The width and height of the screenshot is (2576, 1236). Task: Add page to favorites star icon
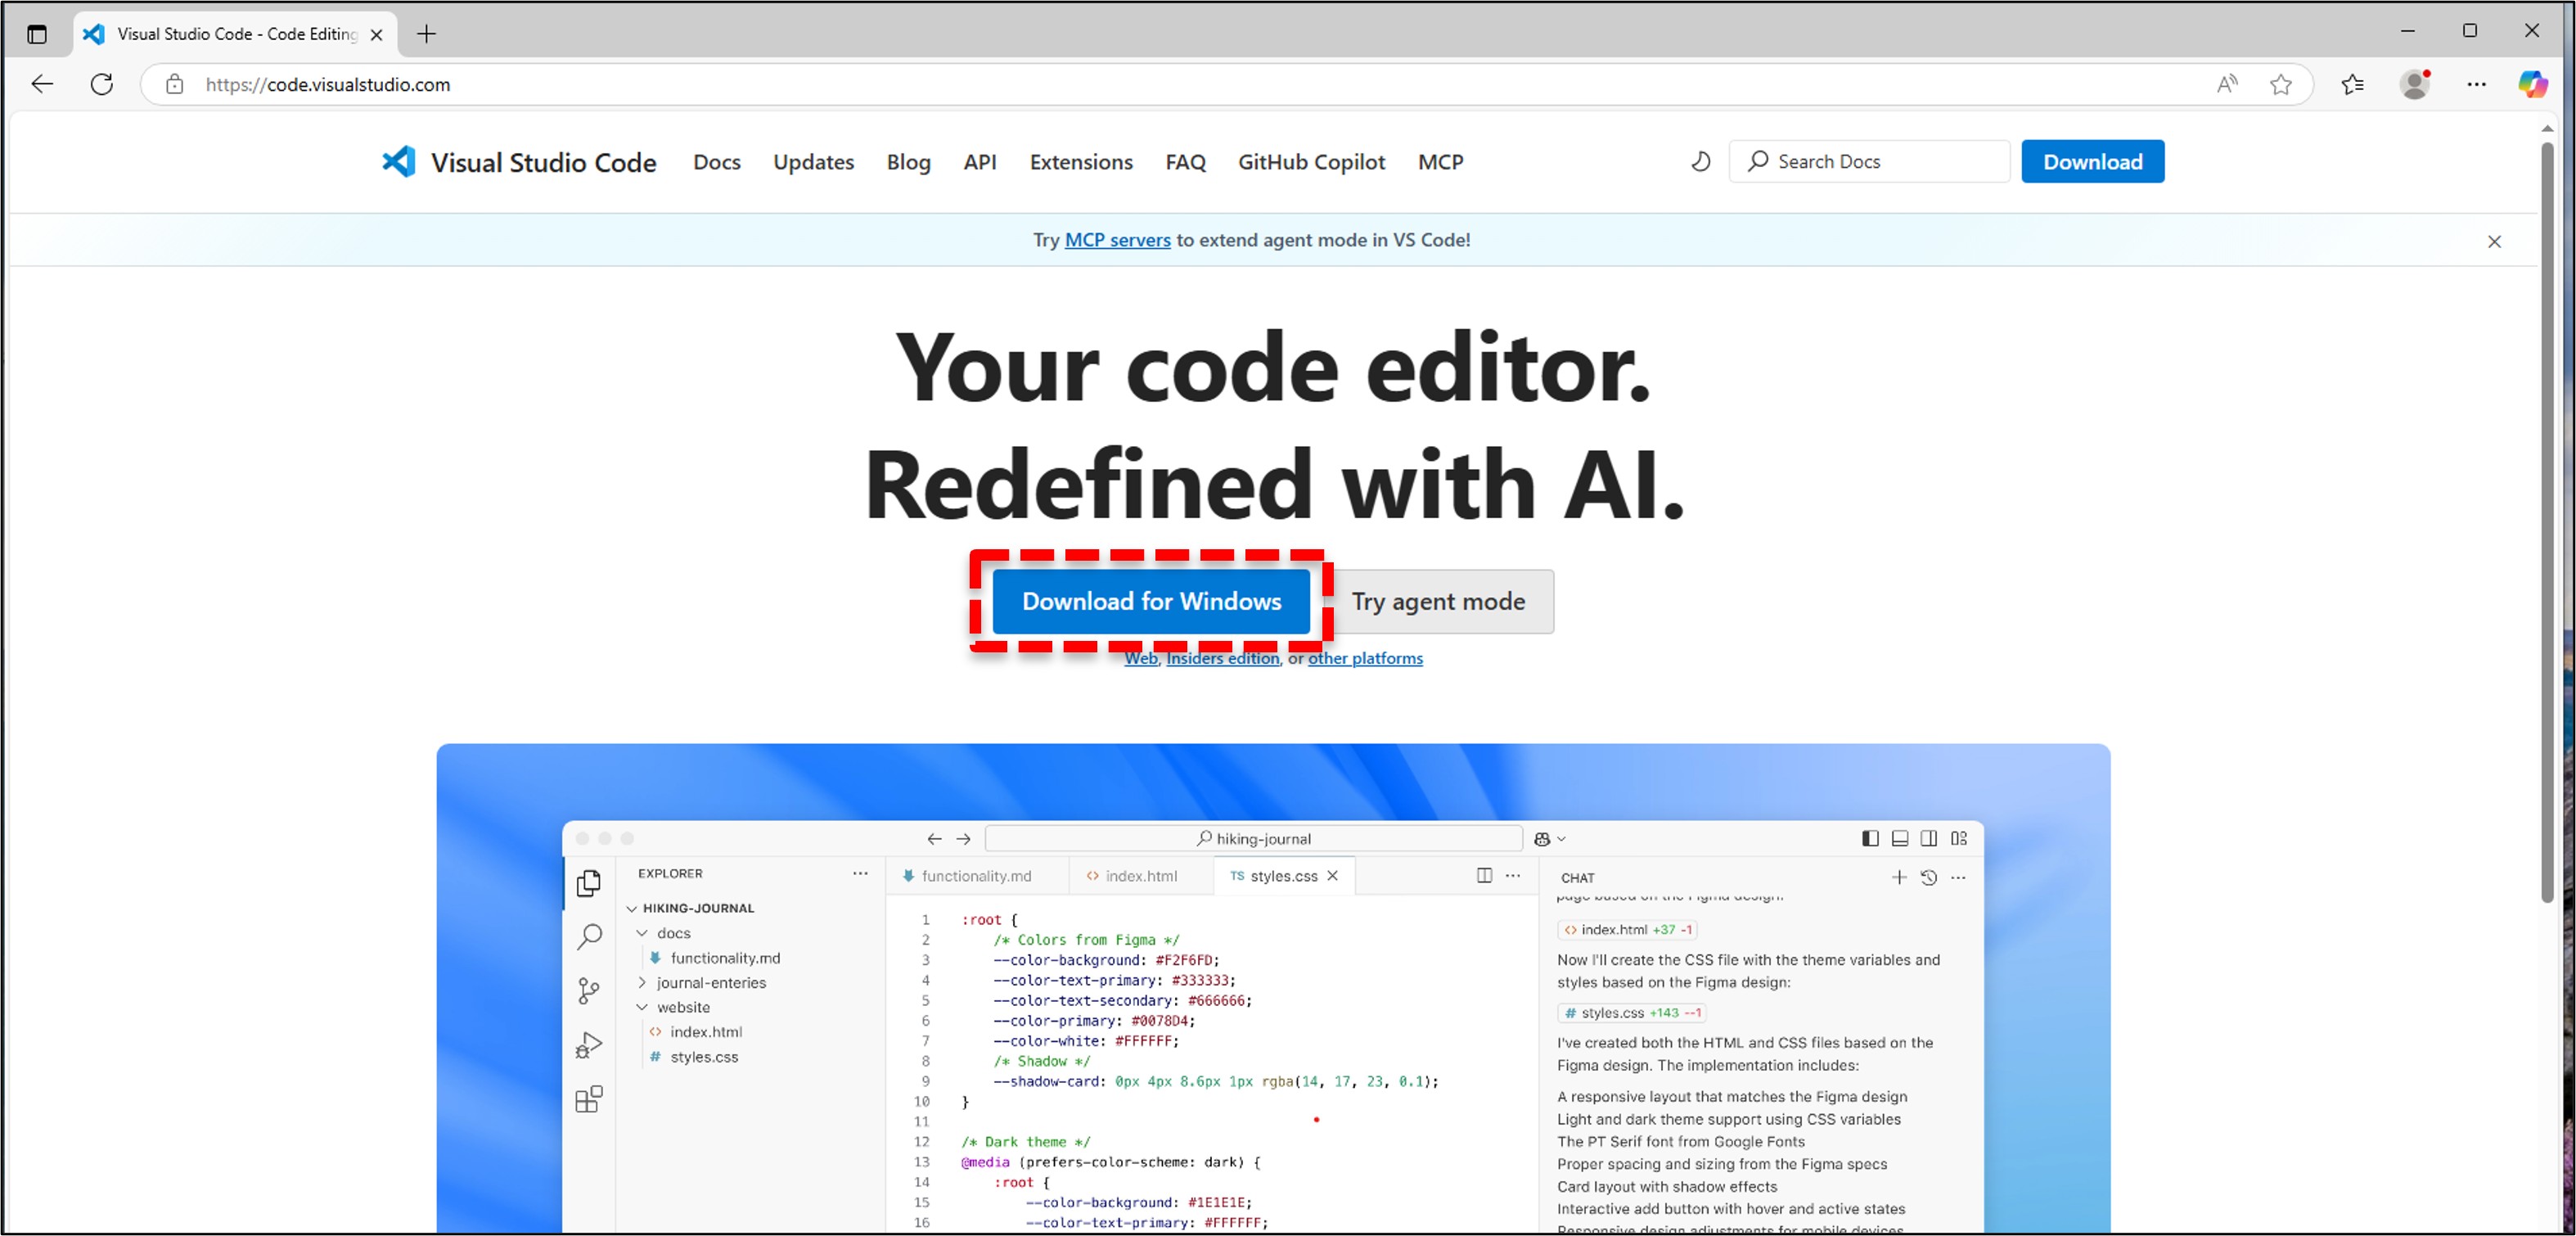coord(2280,84)
